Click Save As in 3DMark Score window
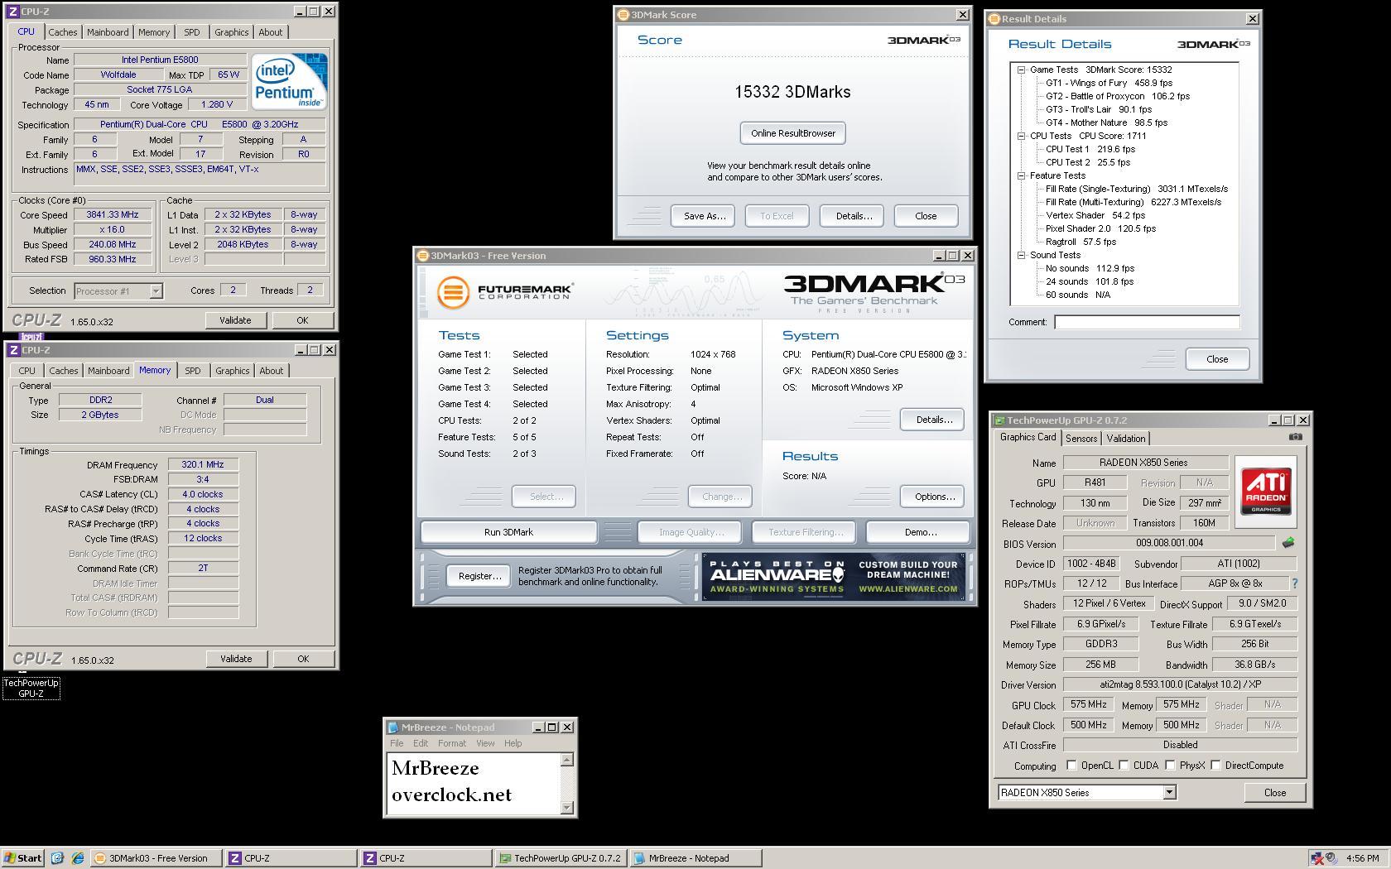Image resolution: width=1391 pixels, height=869 pixels. [705, 216]
